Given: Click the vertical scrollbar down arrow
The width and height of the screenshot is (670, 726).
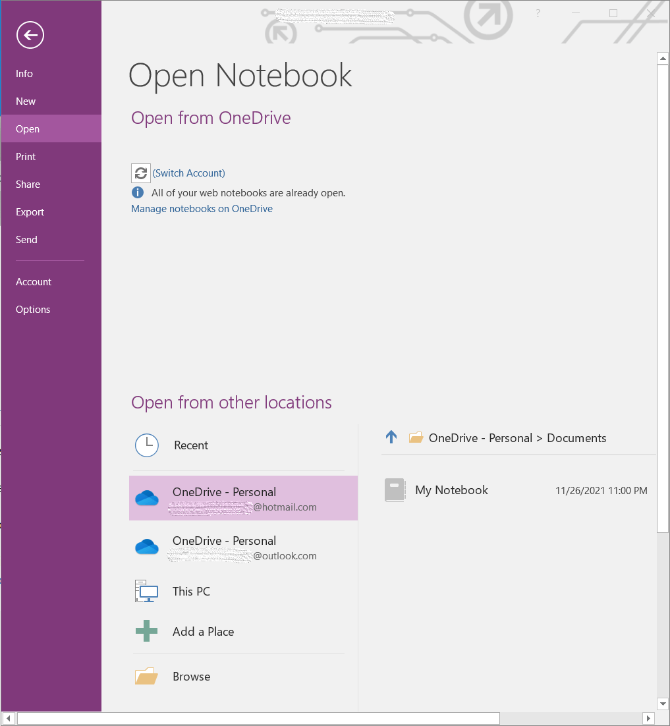Looking at the screenshot, I should coord(663,704).
